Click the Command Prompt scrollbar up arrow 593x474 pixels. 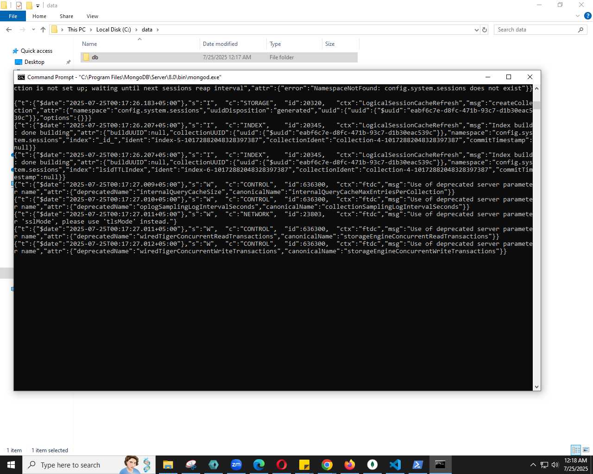[x=536, y=88]
